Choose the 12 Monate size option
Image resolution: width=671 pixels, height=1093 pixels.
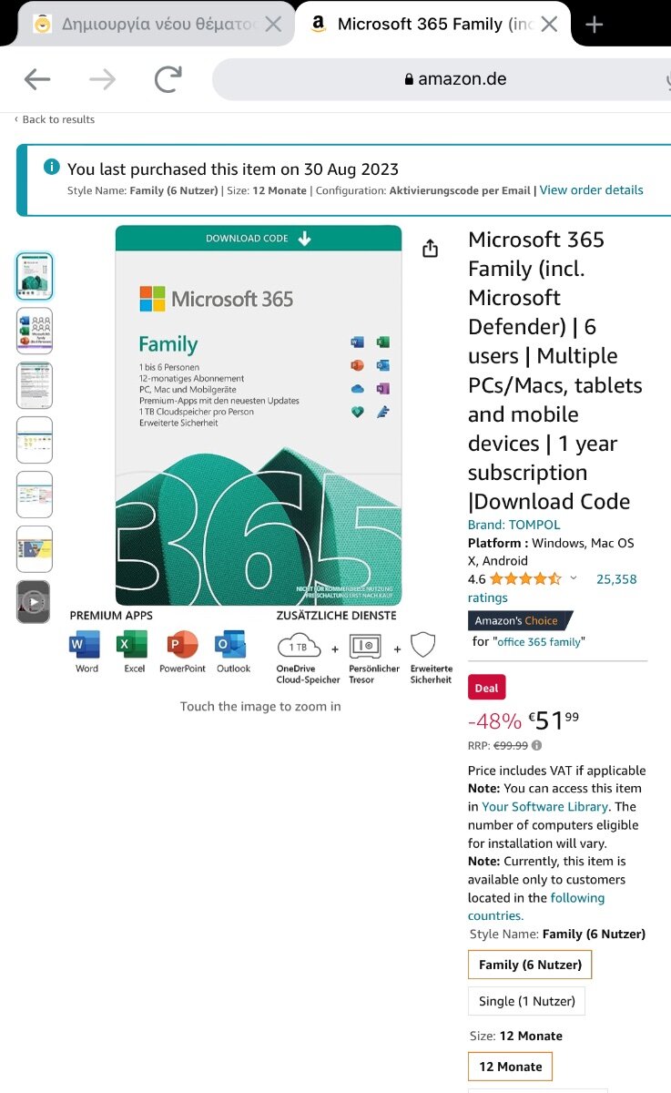click(x=511, y=1067)
